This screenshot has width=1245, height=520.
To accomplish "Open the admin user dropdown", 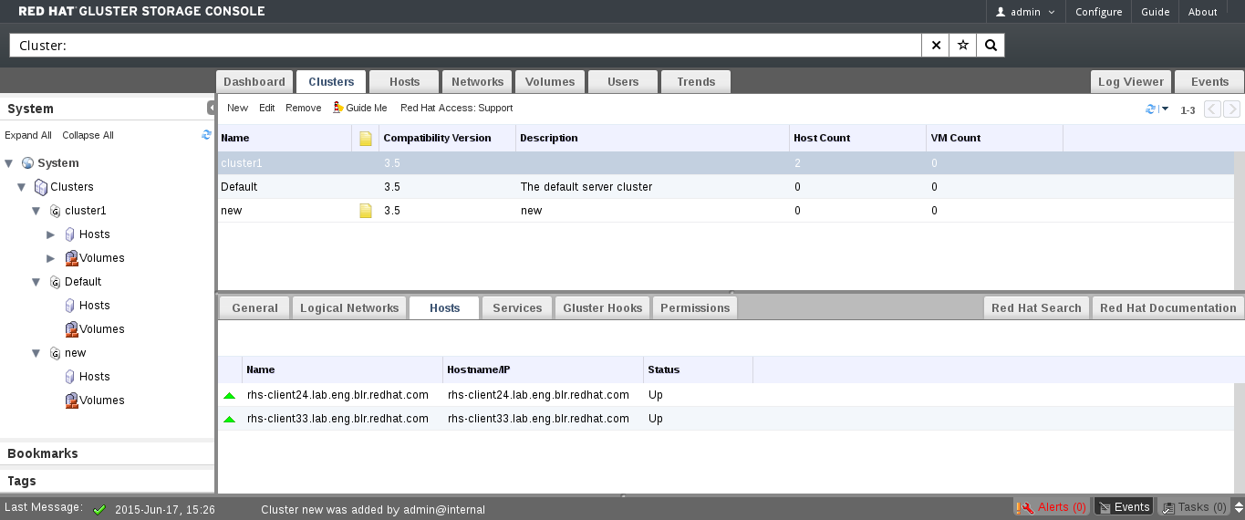I will pyautogui.click(x=1025, y=12).
